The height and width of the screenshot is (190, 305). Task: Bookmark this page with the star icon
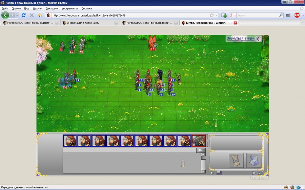[212, 15]
